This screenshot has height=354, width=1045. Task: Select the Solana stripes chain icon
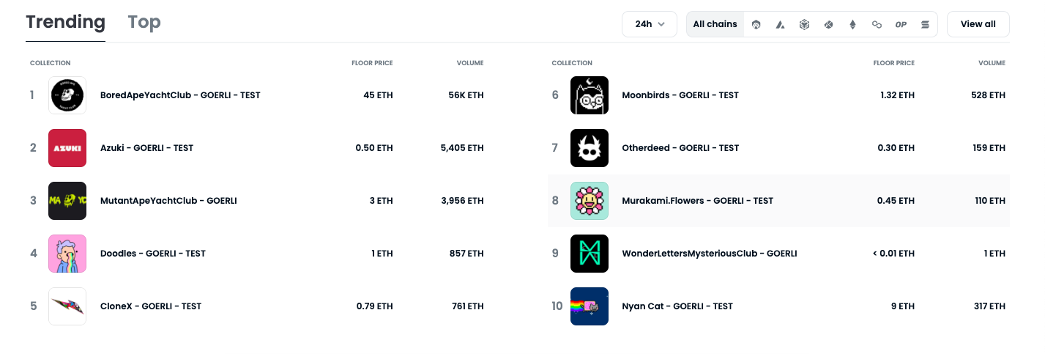[x=925, y=24]
